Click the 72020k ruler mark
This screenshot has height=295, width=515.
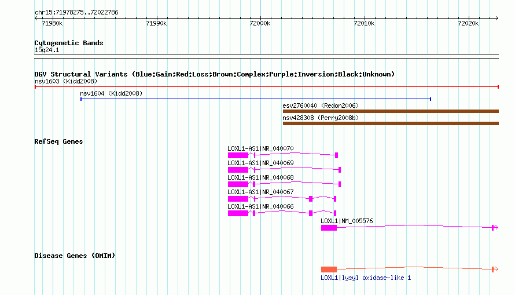click(468, 23)
